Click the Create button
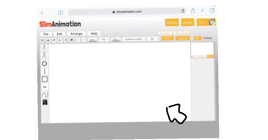The image size is (268, 140). 188,22
